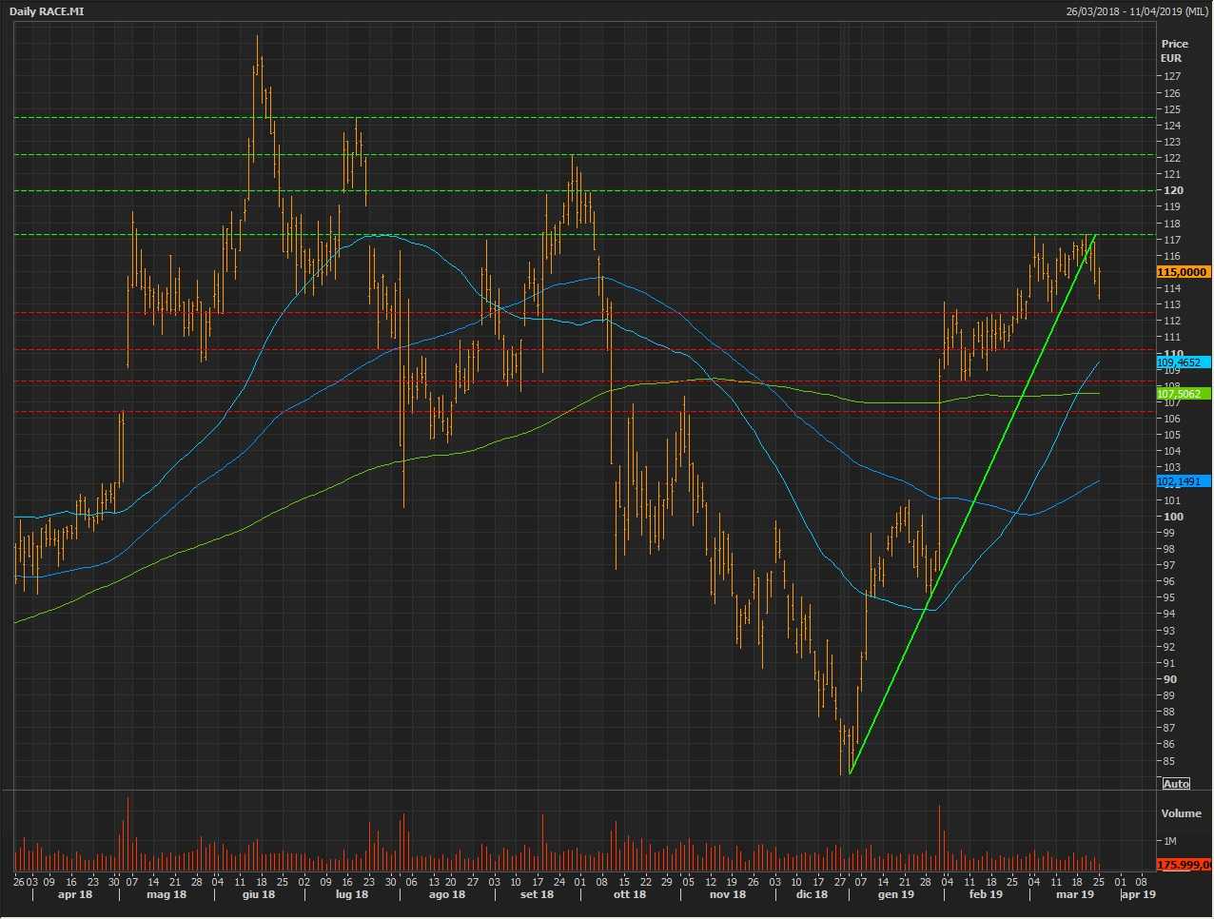The height and width of the screenshot is (919, 1214).
Task: Select the orange 115,0000 last price tag
Action: click(x=1183, y=272)
